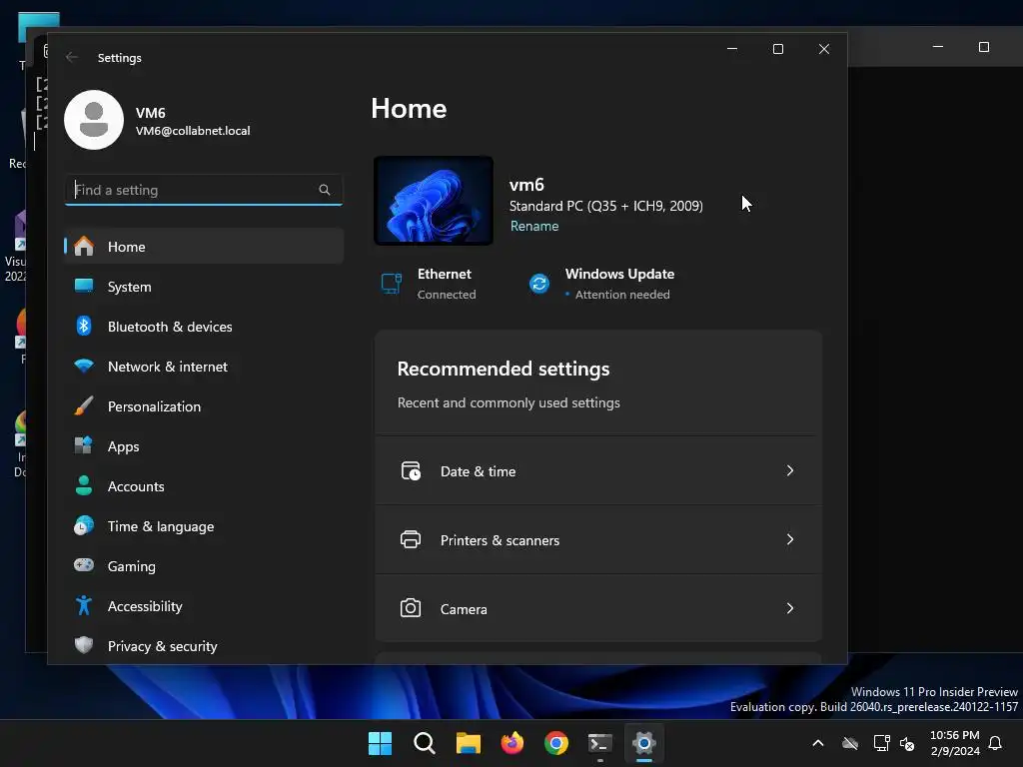Click the Time & language clock icon
This screenshot has width=1023, height=767.
coord(84,525)
